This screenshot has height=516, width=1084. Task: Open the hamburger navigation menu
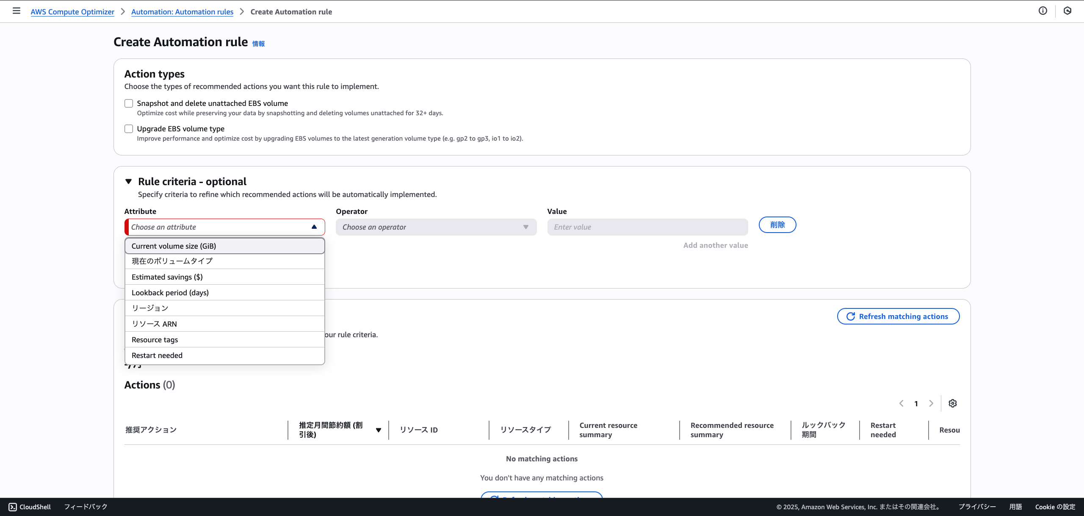[x=17, y=11]
